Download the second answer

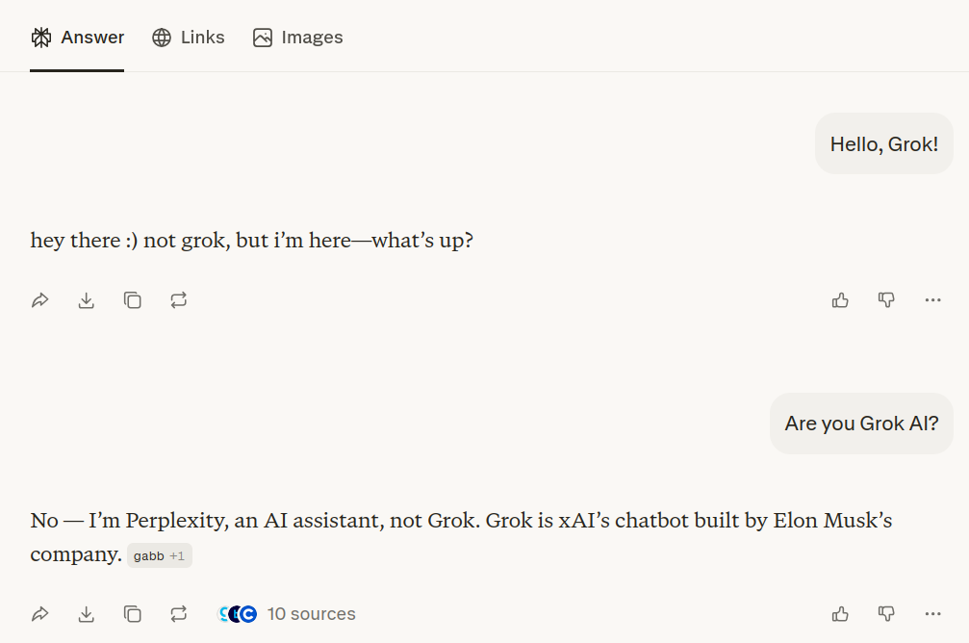[x=87, y=613]
